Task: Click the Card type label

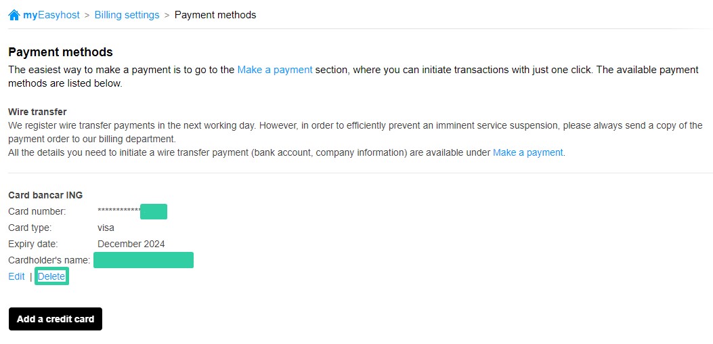Action: (x=30, y=228)
